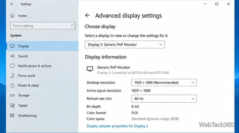Click the Color format label

click(96, 113)
